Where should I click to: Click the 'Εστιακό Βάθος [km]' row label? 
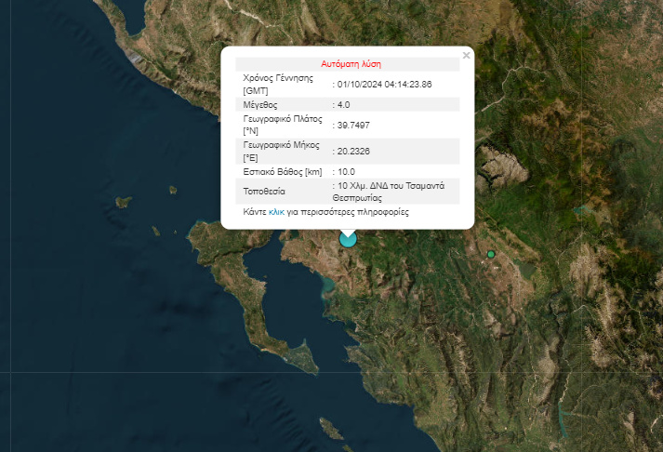tap(282, 171)
